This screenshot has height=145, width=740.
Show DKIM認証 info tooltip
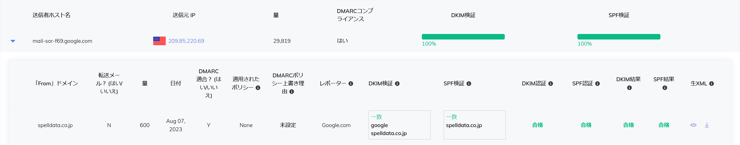pyautogui.click(x=551, y=84)
